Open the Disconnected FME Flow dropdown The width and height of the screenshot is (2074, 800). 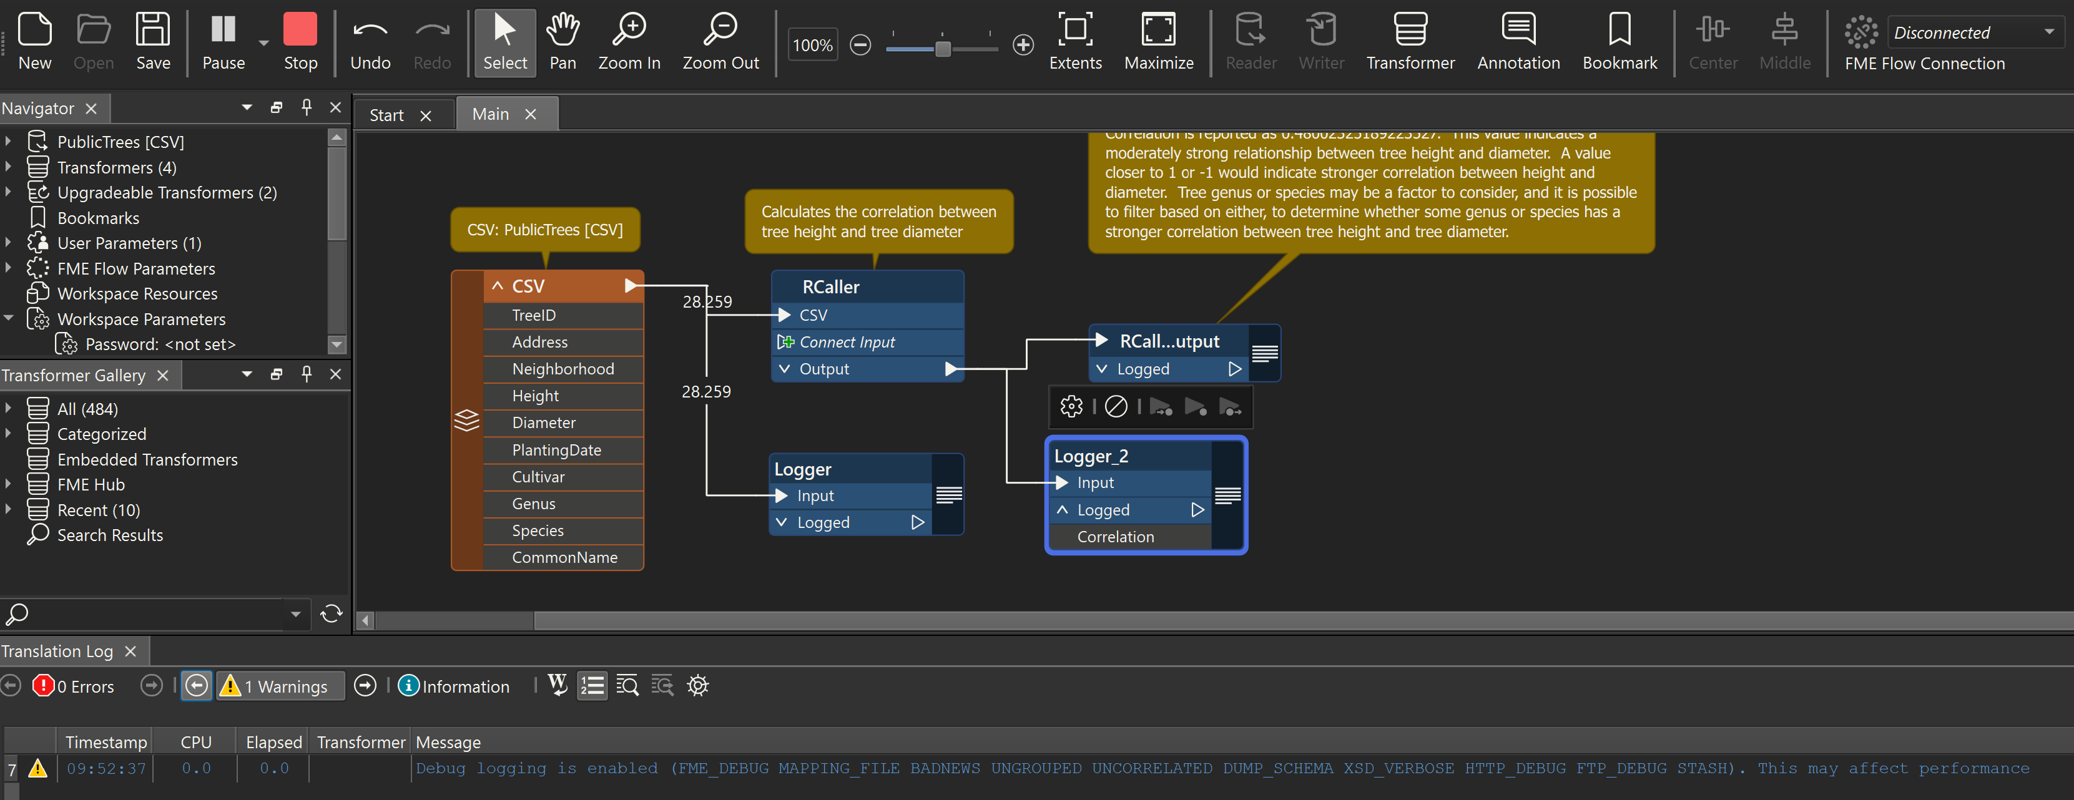click(x=1975, y=32)
